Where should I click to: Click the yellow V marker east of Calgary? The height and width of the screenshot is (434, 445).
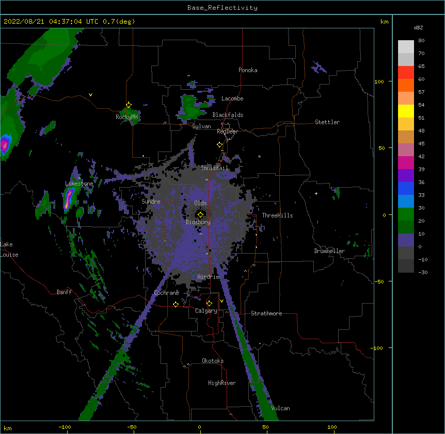coord(221,301)
